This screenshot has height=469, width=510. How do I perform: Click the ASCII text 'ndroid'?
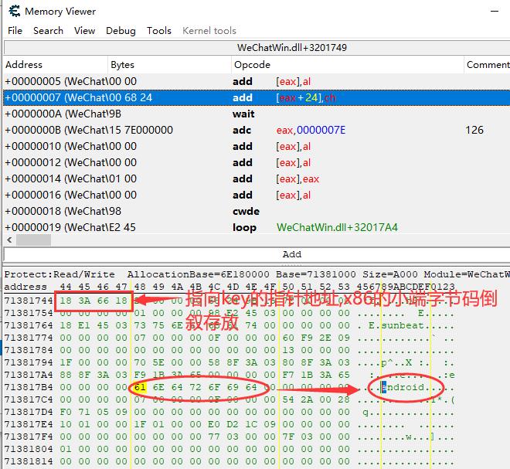[x=405, y=387]
